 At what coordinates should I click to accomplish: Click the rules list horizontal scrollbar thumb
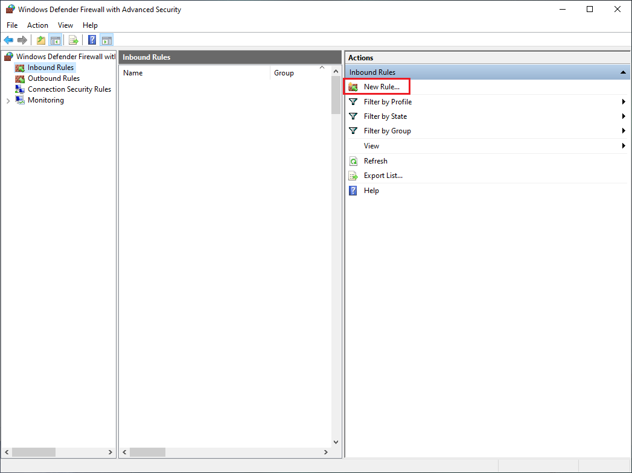[x=147, y=452]
